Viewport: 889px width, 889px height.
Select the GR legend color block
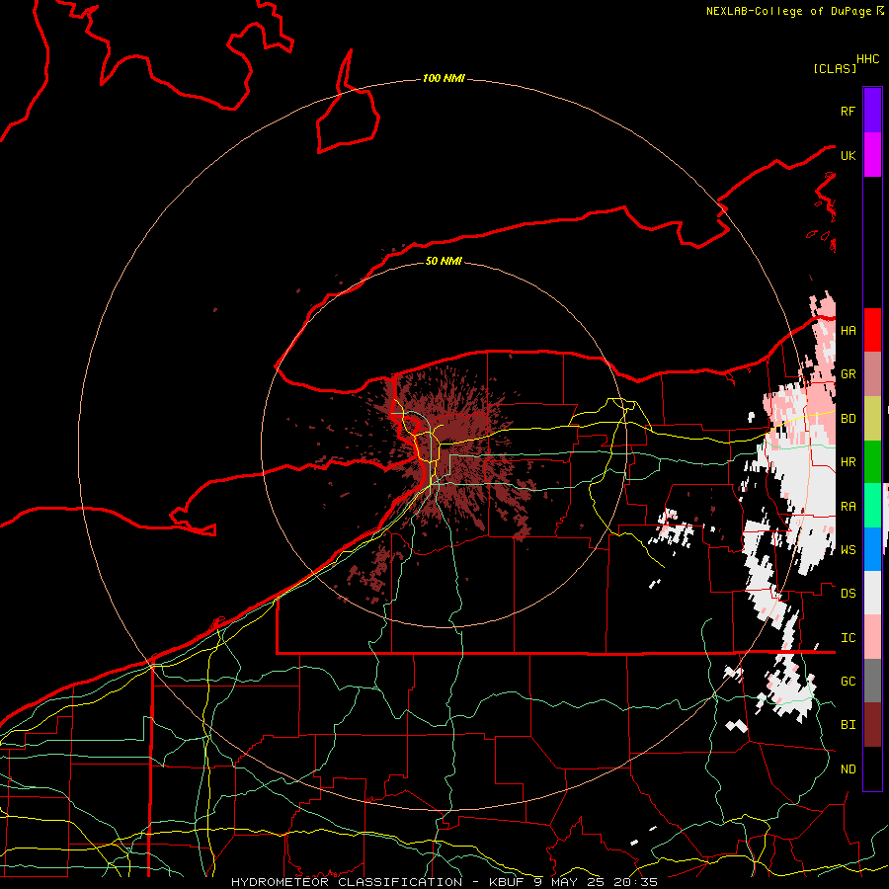872,374
